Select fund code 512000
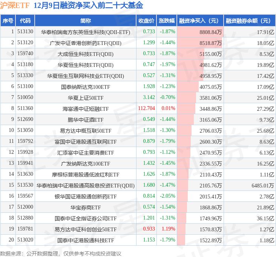This screenshot has height=257, width=276. click(25, 207)
